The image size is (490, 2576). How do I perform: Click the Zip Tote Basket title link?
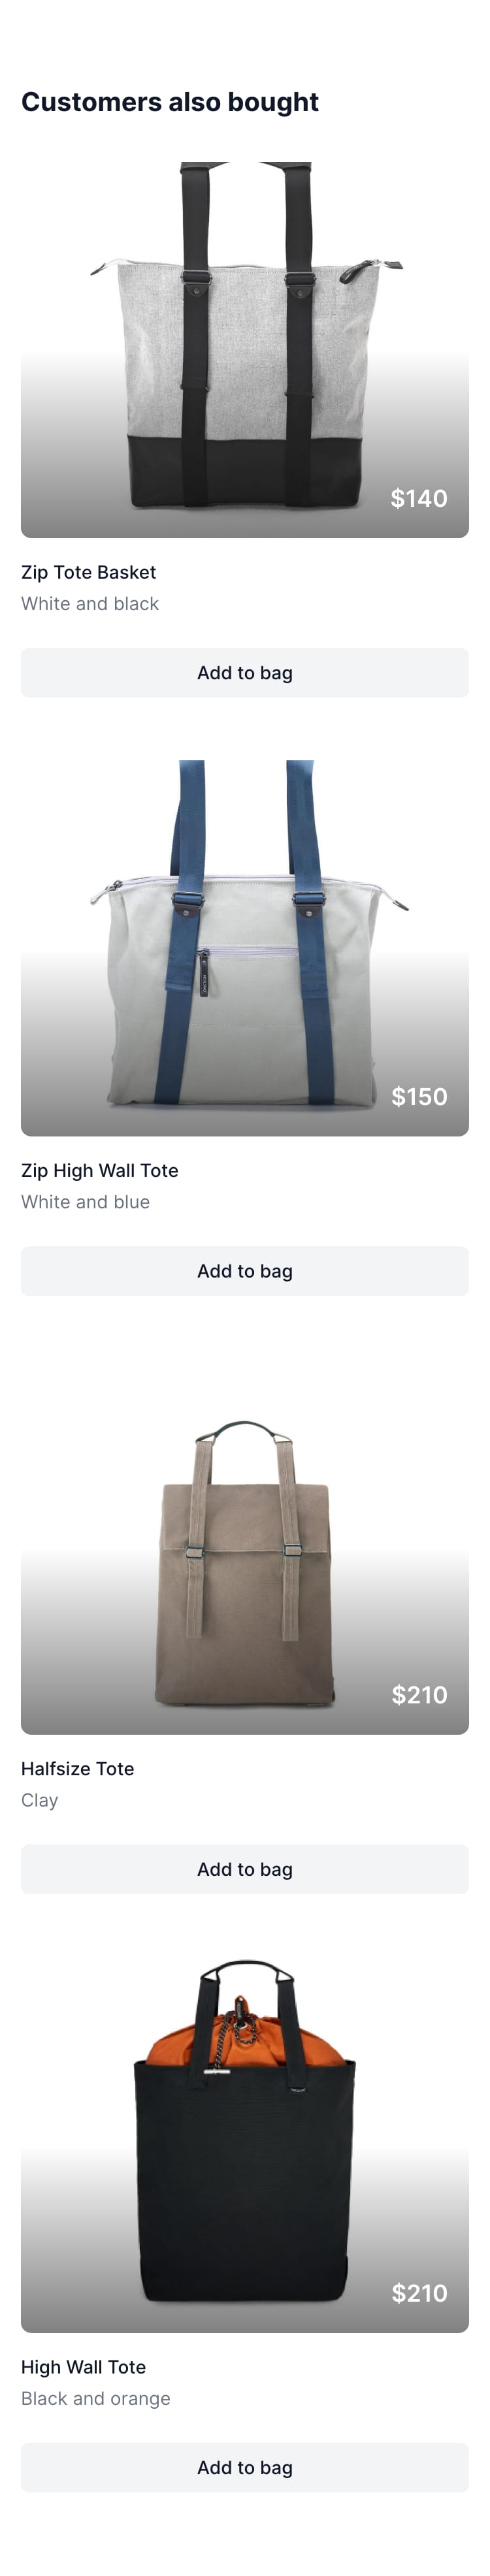click(x=89, y=572)
